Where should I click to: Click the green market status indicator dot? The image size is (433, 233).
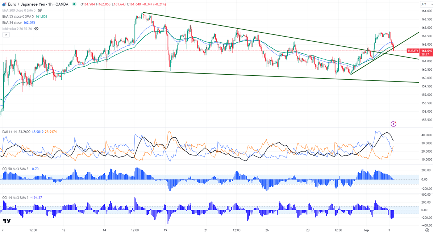[74, 4]
